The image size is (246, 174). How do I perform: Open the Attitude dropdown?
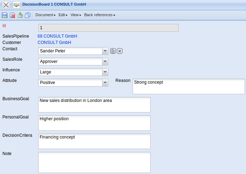[105, 83]
